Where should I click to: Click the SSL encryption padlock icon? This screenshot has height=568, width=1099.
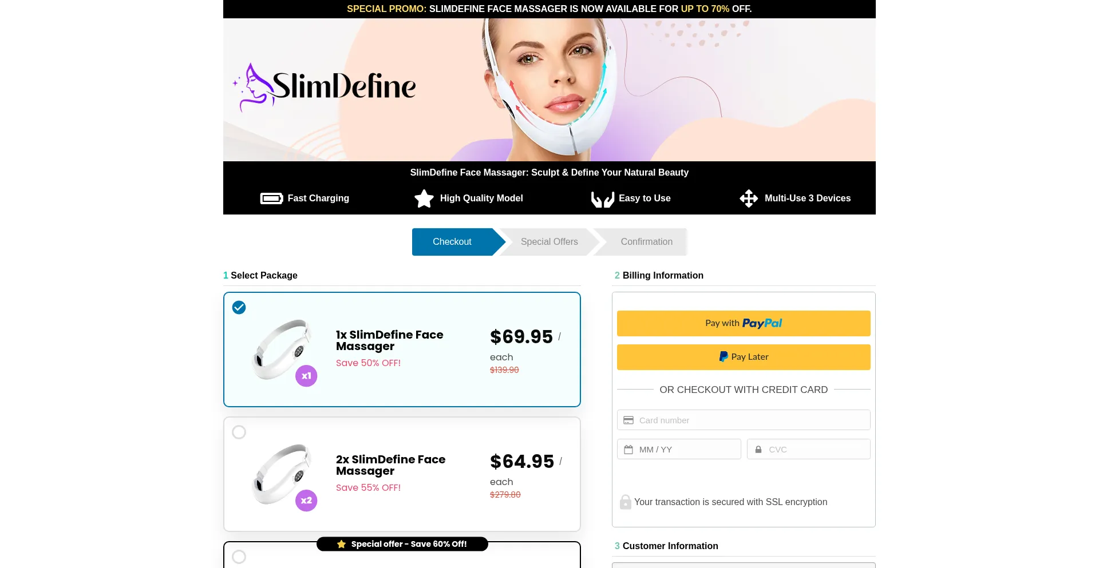[625, 502]
